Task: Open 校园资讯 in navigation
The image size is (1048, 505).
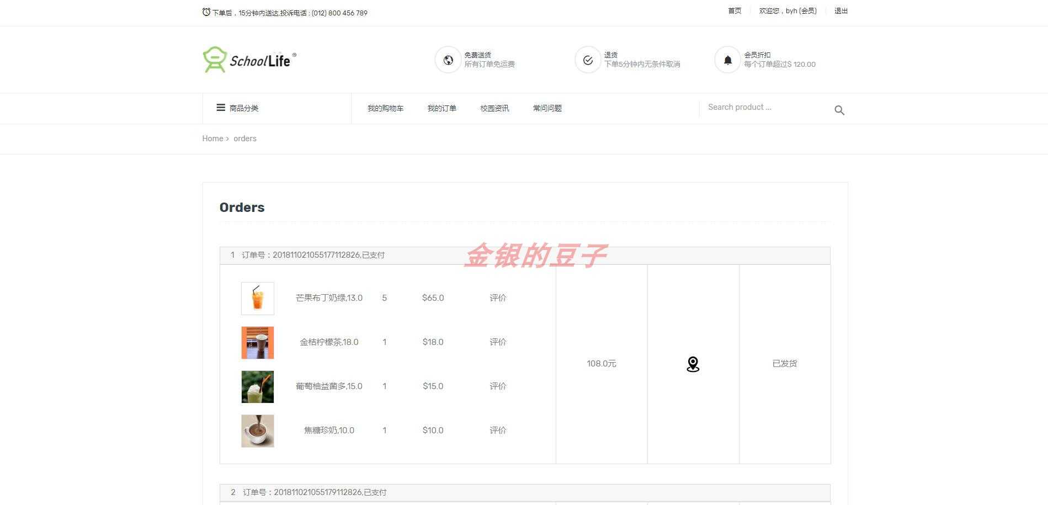Action: coord(494,108)
